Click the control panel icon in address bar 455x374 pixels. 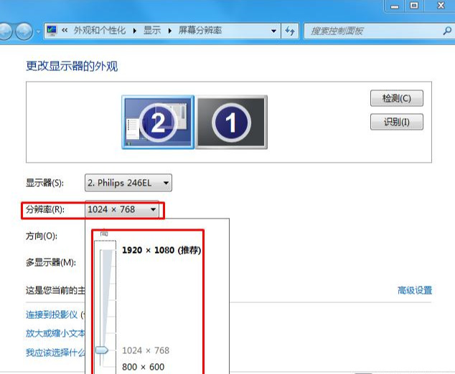(52, 30)
